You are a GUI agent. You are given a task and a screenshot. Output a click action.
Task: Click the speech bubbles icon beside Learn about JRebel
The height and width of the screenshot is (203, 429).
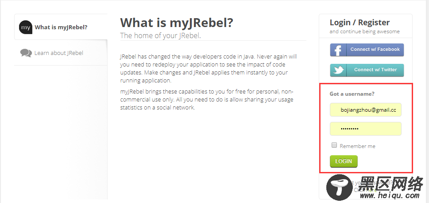(26, 53)
